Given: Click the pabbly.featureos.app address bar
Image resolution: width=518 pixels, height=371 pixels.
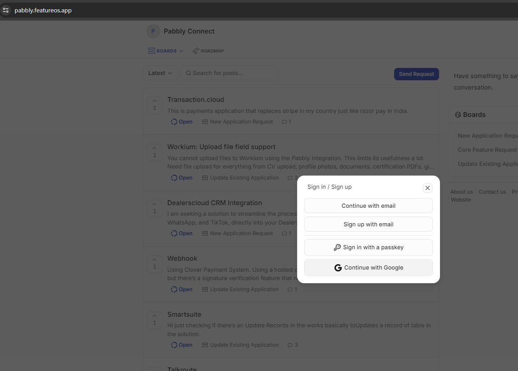Looking at the screenshot, I should click(43, 10).
